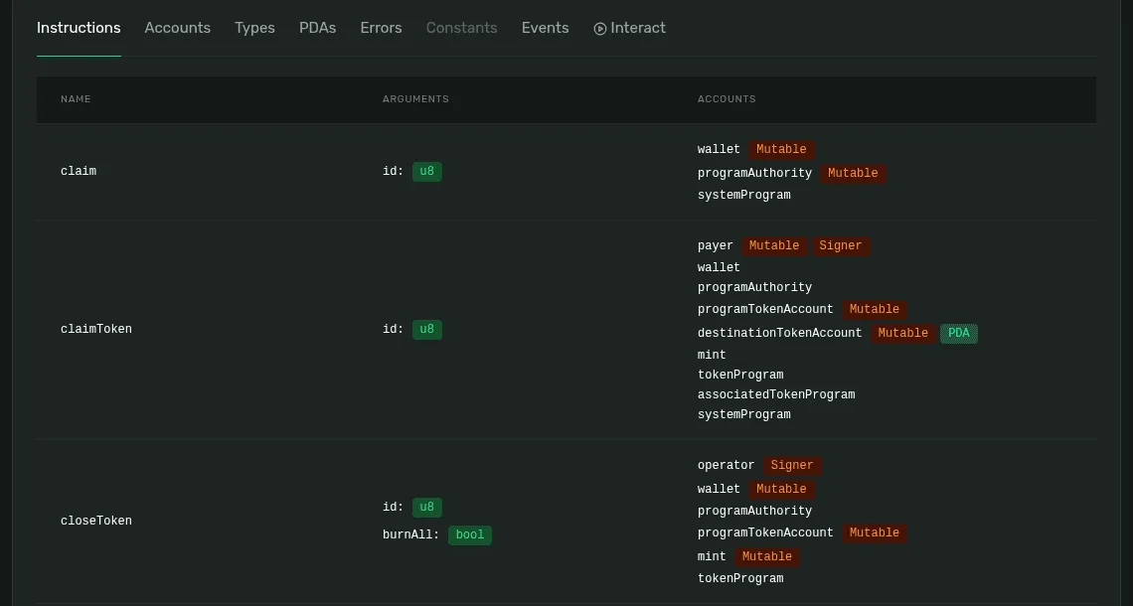The height and width of the screenshot is (606, 1133).
Task: Open the Interact tab
Action: [629, 28]
